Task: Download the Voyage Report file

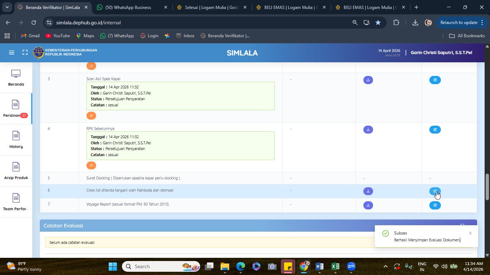Action: point(368,205)
